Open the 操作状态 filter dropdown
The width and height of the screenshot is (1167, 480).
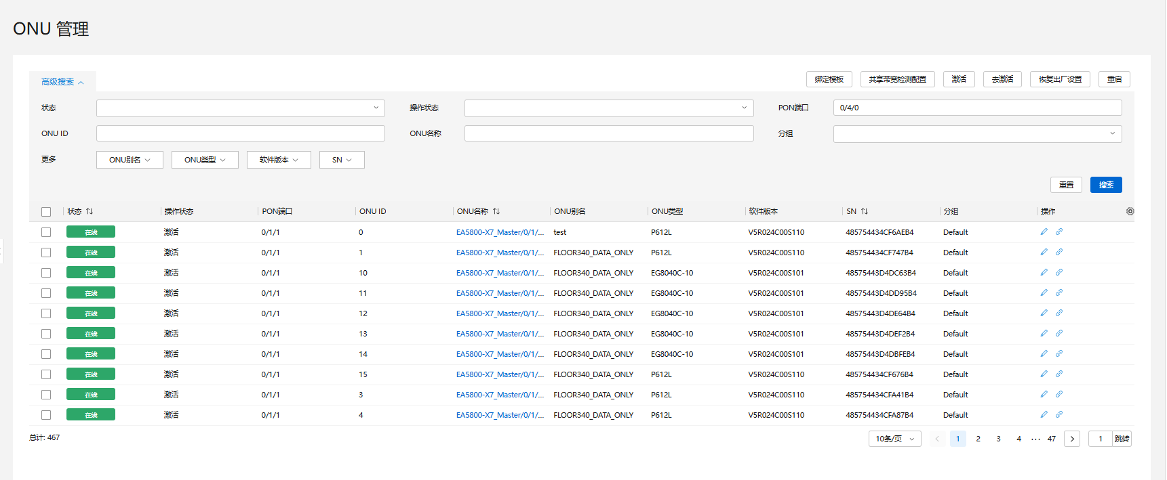click(609, 108)
